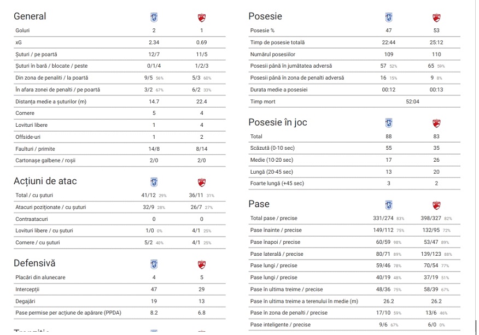Click the General section heading
479x335 pixels.
click(x=30, y=16)
